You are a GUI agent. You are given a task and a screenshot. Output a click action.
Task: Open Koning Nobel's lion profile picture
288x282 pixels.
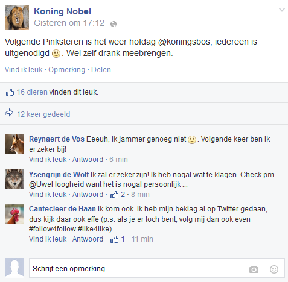(x=17, y=17)
